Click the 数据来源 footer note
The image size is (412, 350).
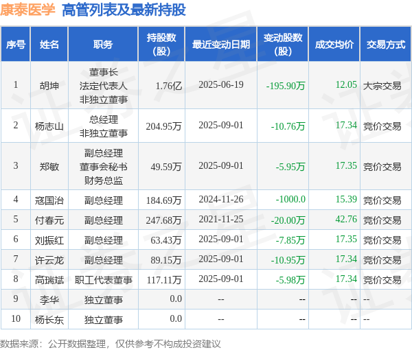[x=111, y=344]
